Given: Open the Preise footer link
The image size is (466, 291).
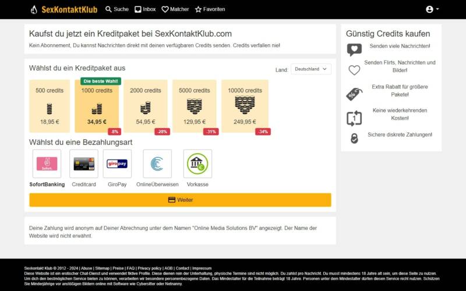Looking at the screenshot, I should (118, 268).
